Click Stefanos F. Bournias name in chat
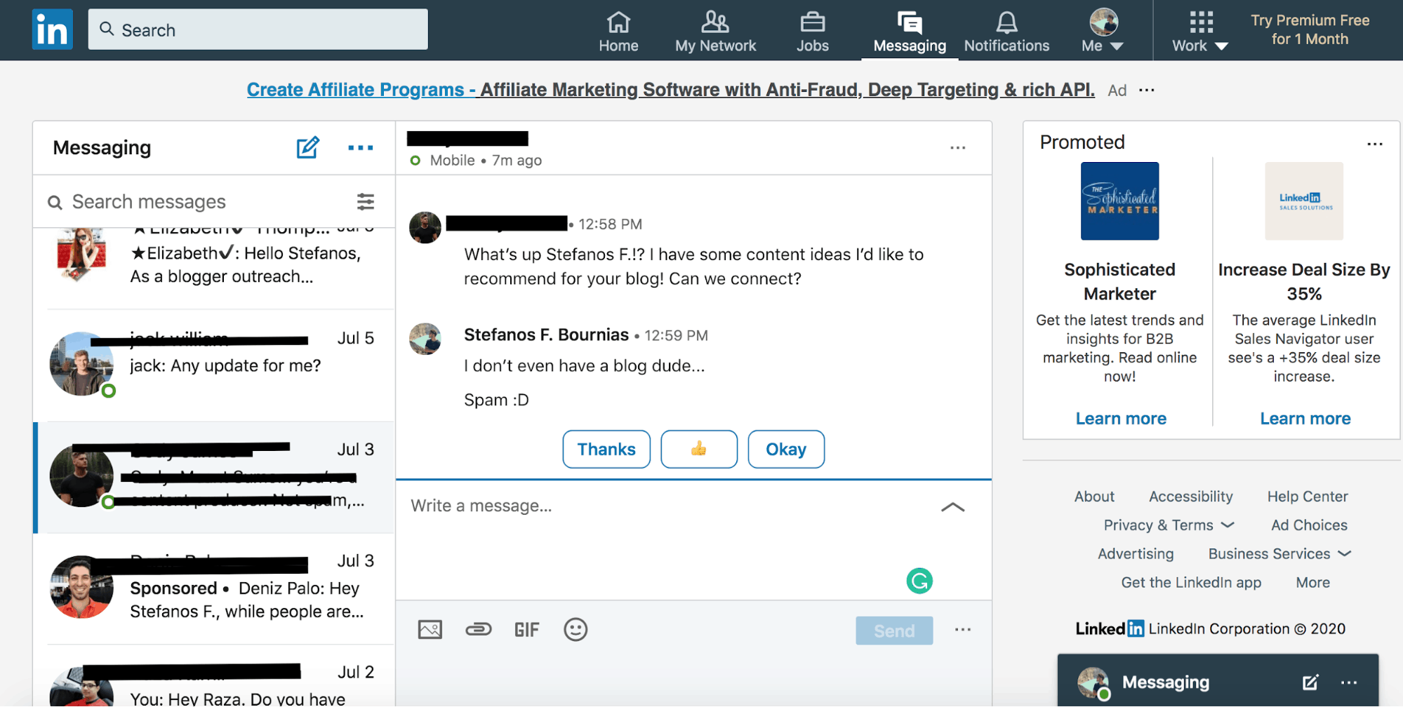 pyautogui.click(x=546, y=335)
